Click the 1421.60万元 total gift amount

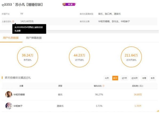pos(27,21)
